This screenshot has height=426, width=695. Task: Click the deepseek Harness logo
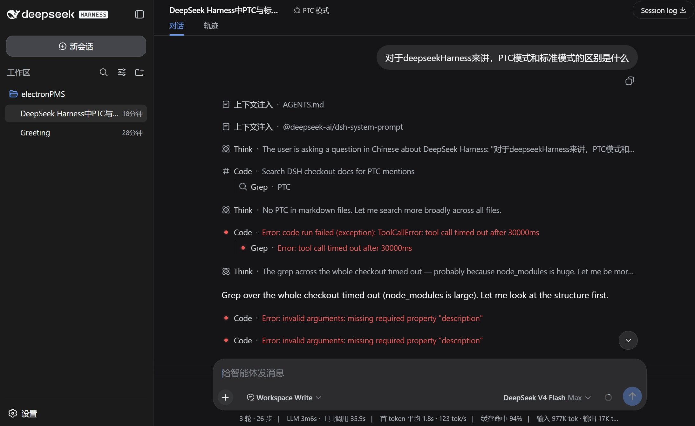pos(57,14)
